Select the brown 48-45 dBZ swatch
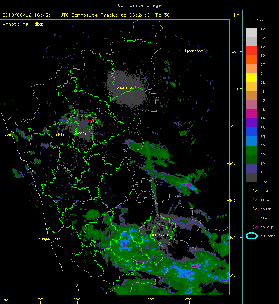Screen dimensions: 279x304 pyautogui.click(x=252, y=96)
